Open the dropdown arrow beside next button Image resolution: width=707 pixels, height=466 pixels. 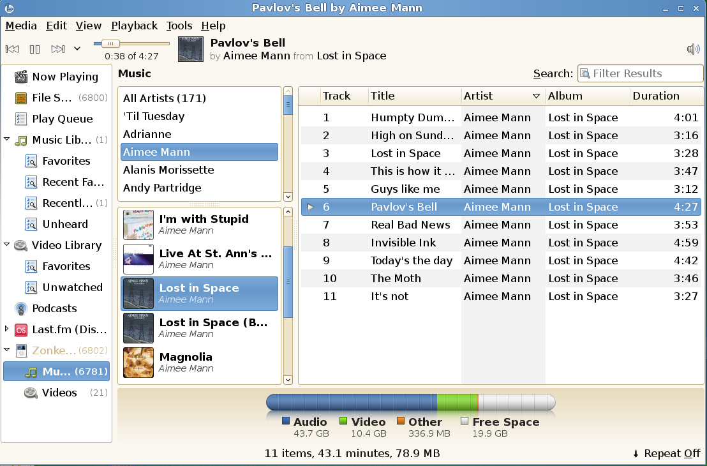[77, 49]
